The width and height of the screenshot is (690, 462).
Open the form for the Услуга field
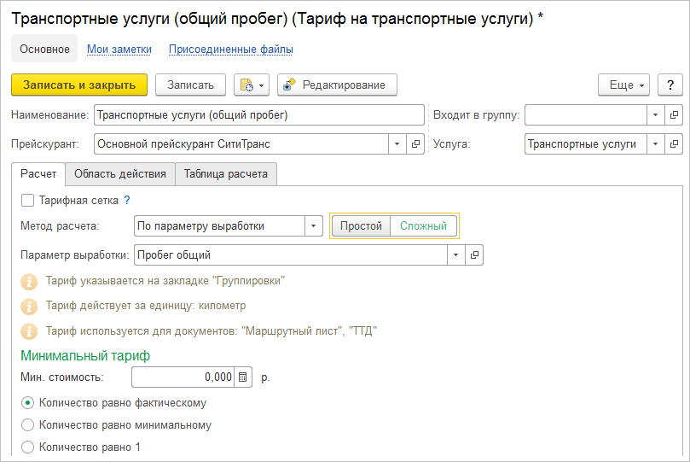(674, 144)
